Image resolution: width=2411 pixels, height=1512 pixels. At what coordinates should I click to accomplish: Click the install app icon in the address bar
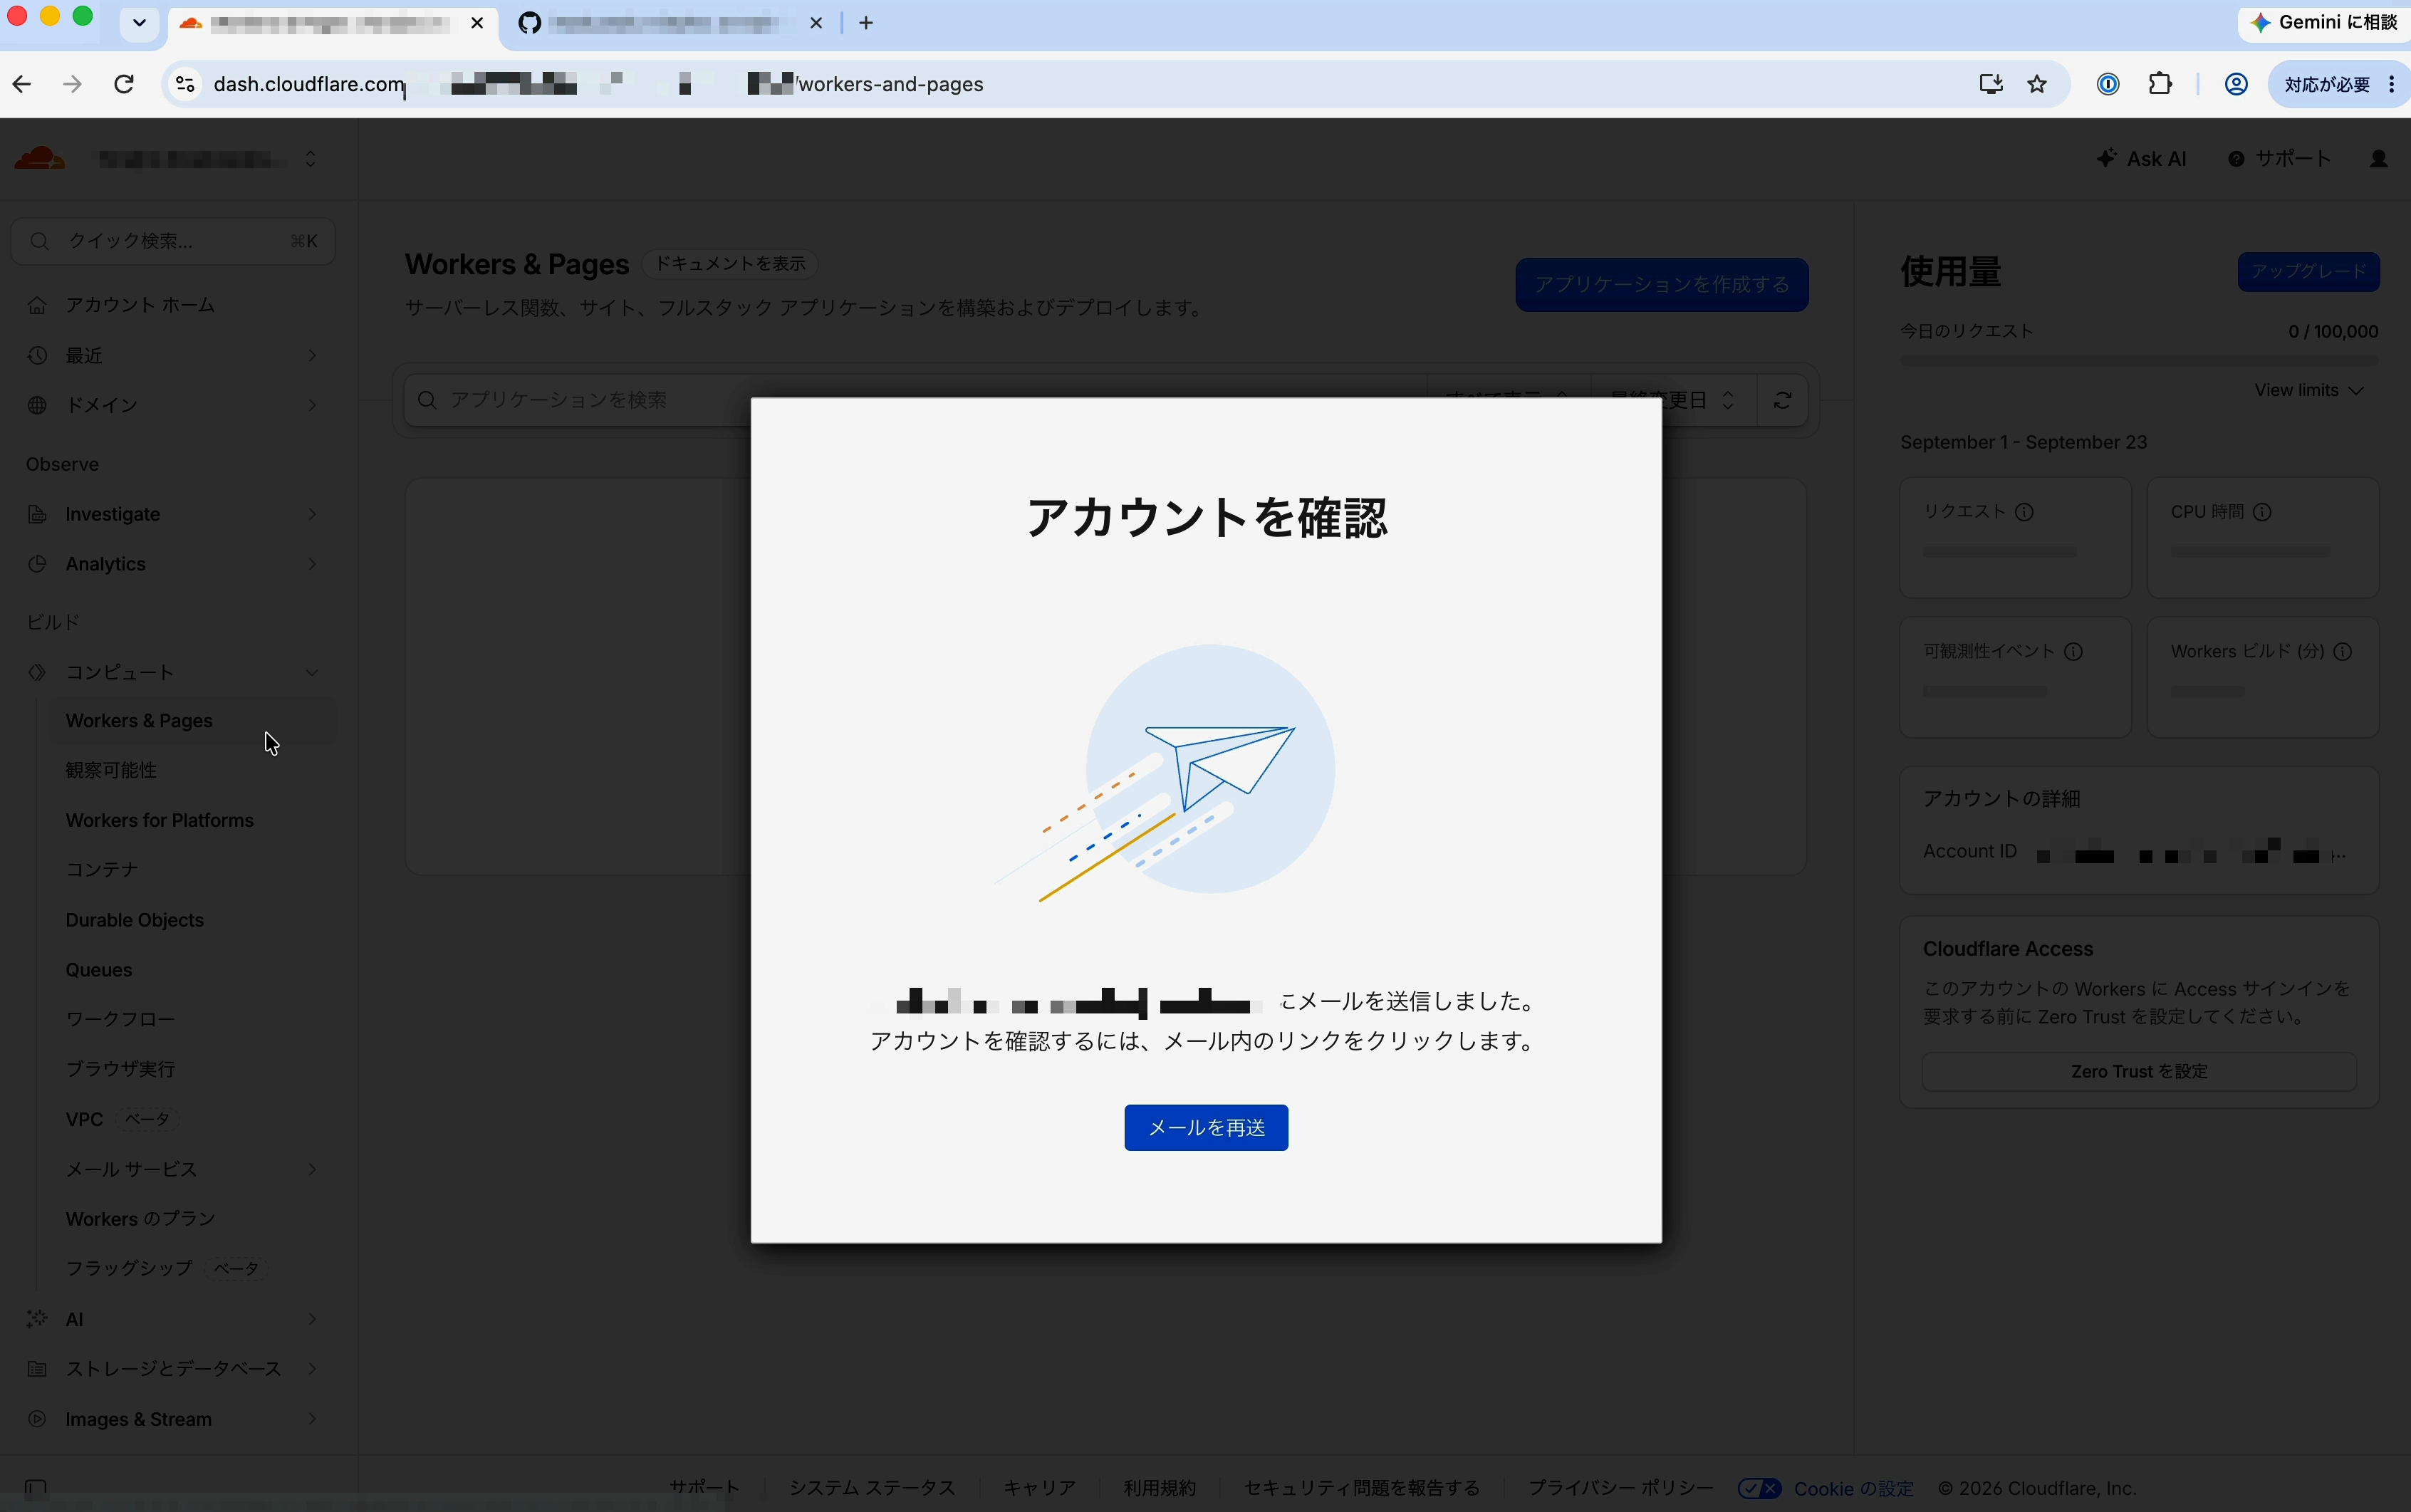pos(1991,84)
